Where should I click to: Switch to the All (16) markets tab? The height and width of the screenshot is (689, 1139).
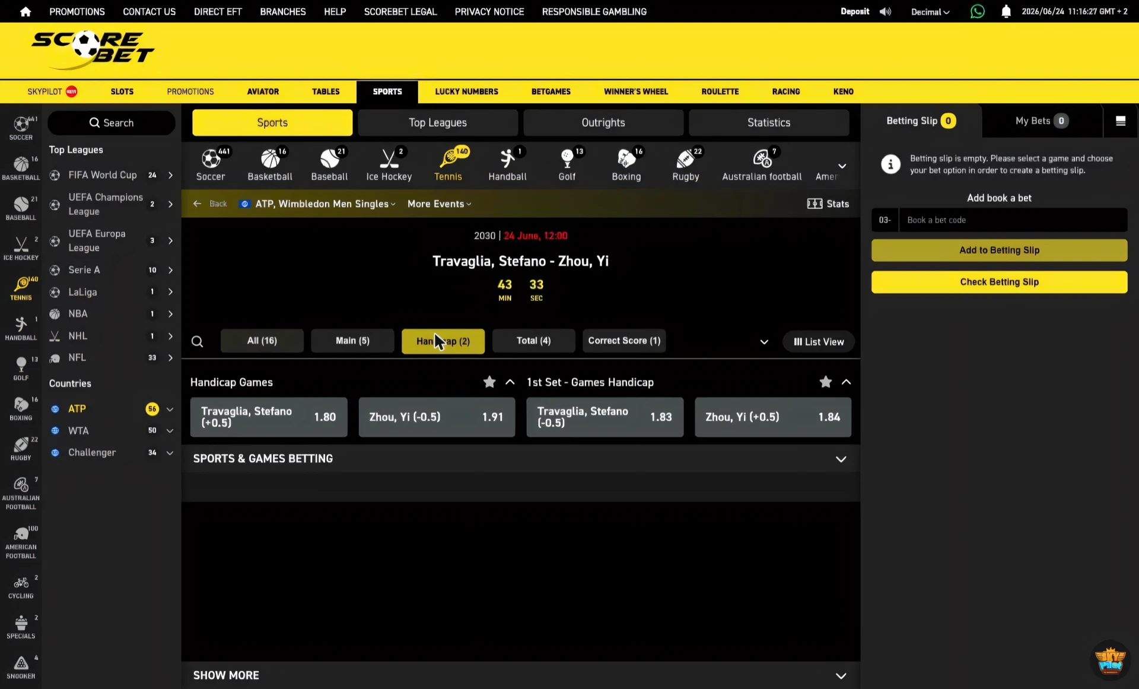coord(262,341)
